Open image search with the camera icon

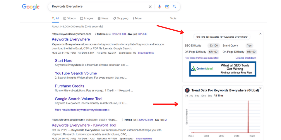tap(167, 7)
